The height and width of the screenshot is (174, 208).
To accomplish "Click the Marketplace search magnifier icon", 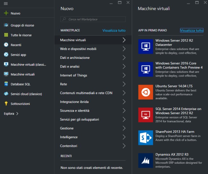I will 64,19.
